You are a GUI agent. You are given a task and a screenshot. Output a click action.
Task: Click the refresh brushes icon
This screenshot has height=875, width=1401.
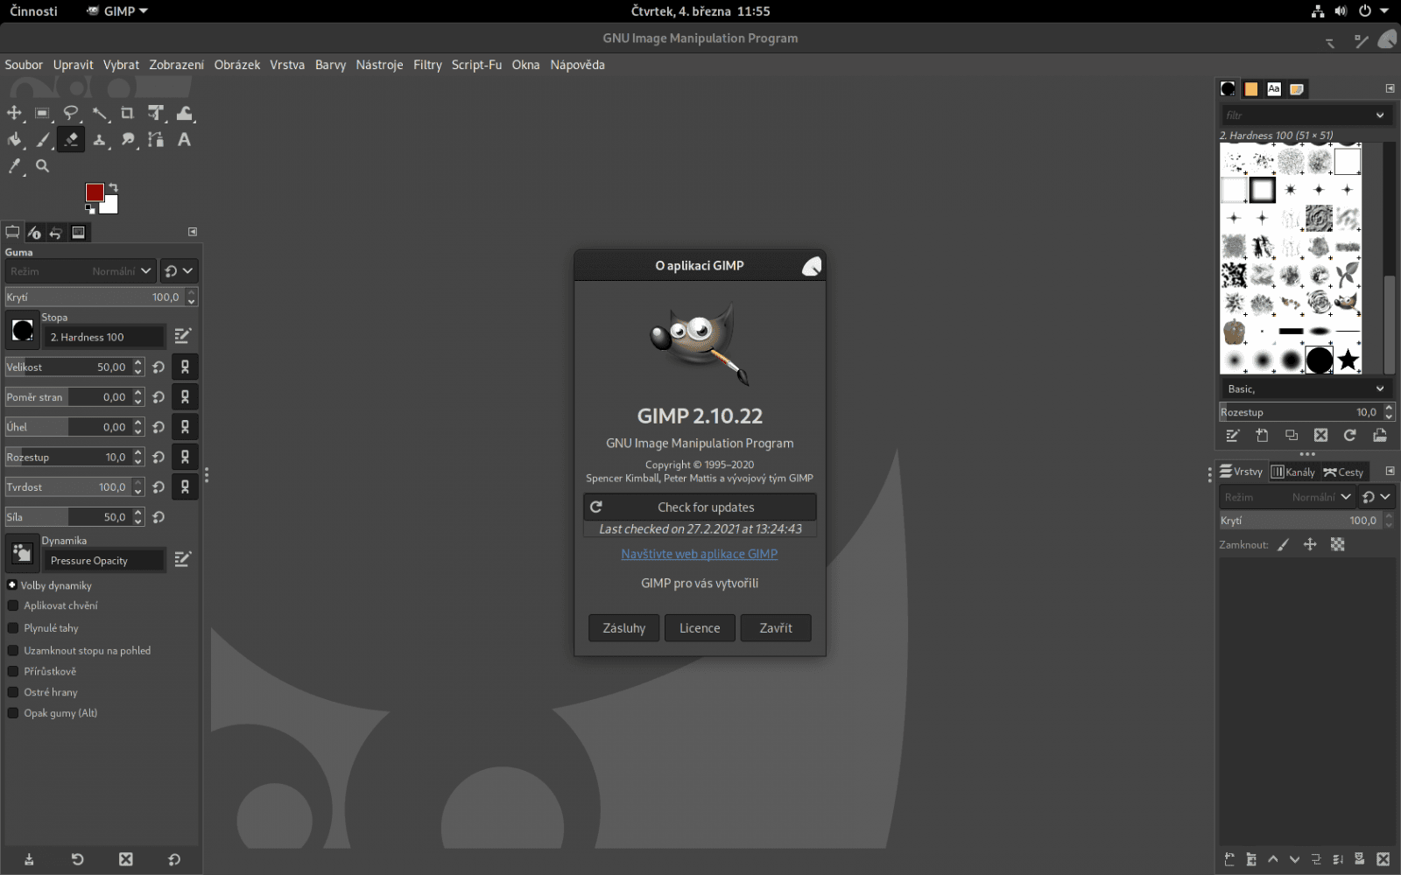(1350, 435)
